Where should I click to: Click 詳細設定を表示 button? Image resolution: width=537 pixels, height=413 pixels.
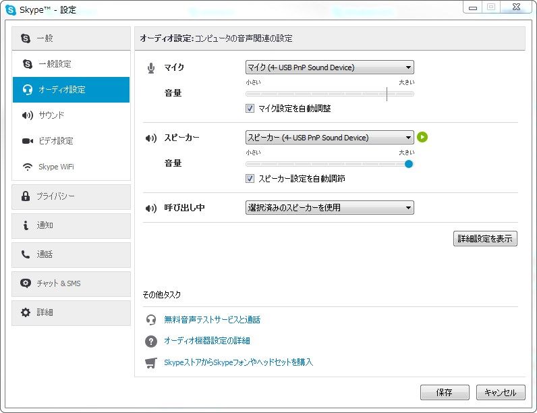coord(485,239)
